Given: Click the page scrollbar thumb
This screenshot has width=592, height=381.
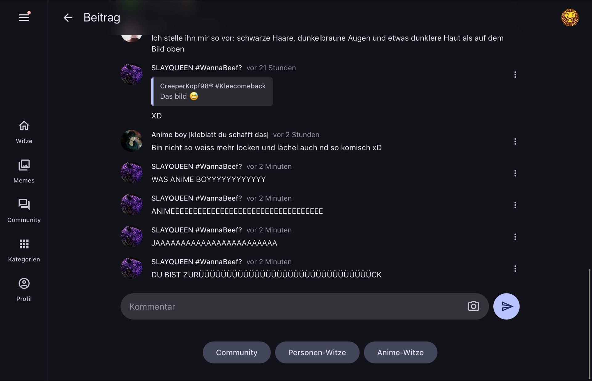Looking at the screenshot, I should [x=590, y=324].
